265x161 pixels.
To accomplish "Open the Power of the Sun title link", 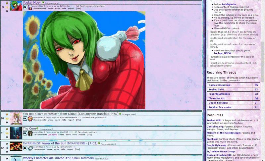I will point(60,143).
